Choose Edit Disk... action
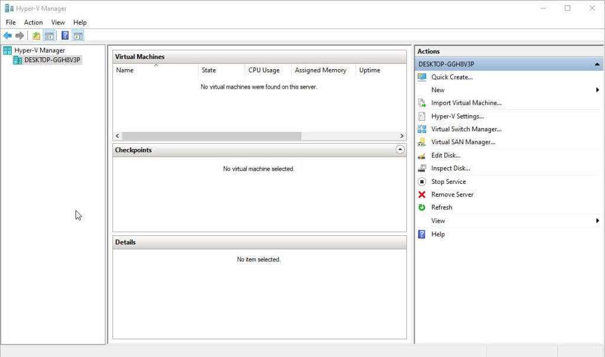605x357 pixels. [x=446, y=155]
